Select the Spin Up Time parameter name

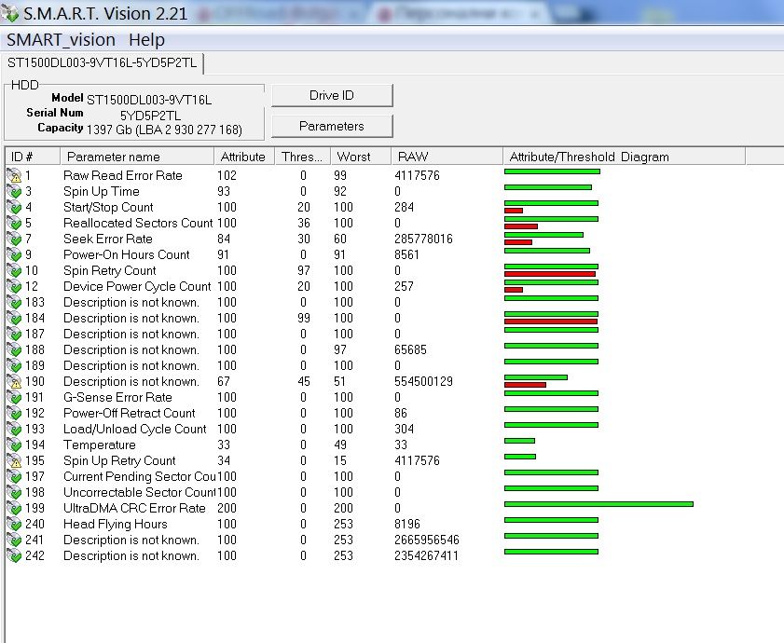tap(101, 191)
